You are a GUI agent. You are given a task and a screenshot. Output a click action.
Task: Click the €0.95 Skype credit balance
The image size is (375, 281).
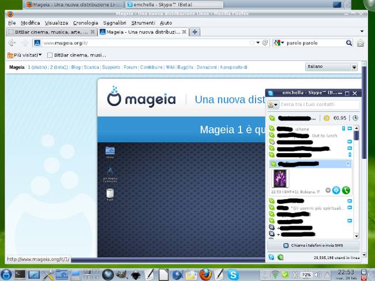(x=340, y=118)
